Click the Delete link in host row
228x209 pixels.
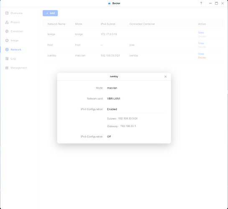coord(202,47)
